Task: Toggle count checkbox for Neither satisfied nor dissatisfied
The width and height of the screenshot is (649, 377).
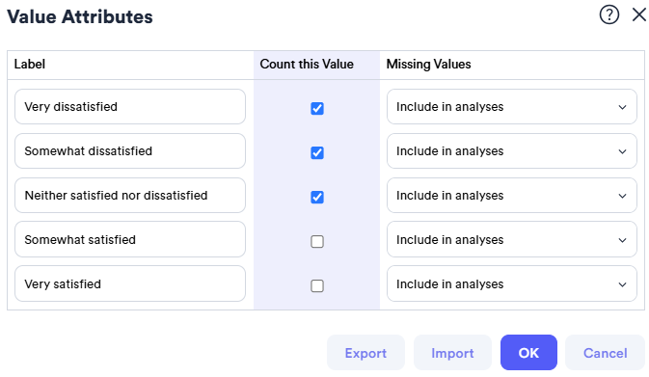Action: [x=317, y=197]
